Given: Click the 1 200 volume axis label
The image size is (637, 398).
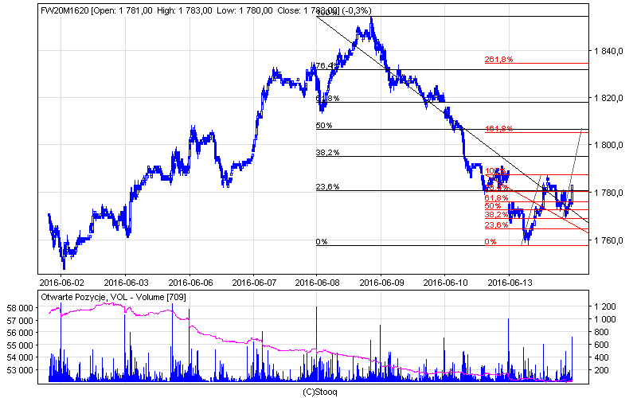Looking at the screenshot, I should coord(605,306).
